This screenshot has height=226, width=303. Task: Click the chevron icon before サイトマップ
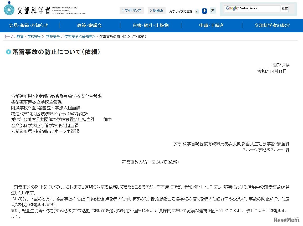(x=122, y=10)
